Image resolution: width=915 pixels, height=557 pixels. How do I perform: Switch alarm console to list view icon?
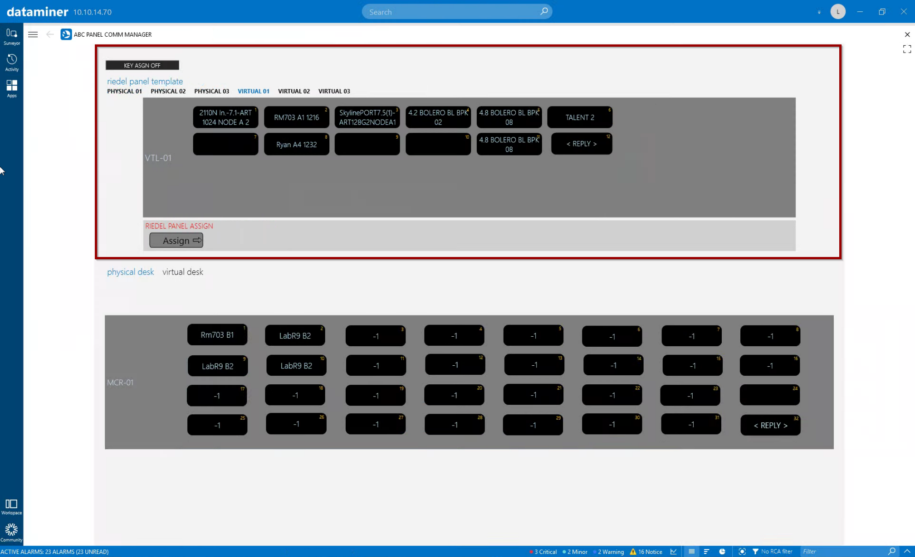(x=691, y=552)
